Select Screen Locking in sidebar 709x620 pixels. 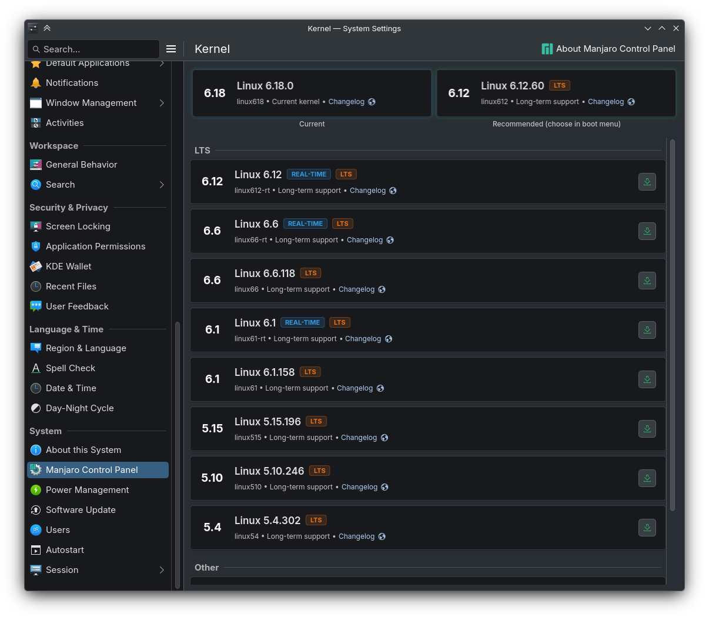click(x=78, y=226)
